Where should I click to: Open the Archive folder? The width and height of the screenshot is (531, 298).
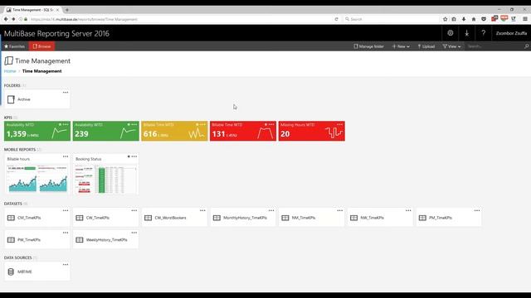[37, 99]
